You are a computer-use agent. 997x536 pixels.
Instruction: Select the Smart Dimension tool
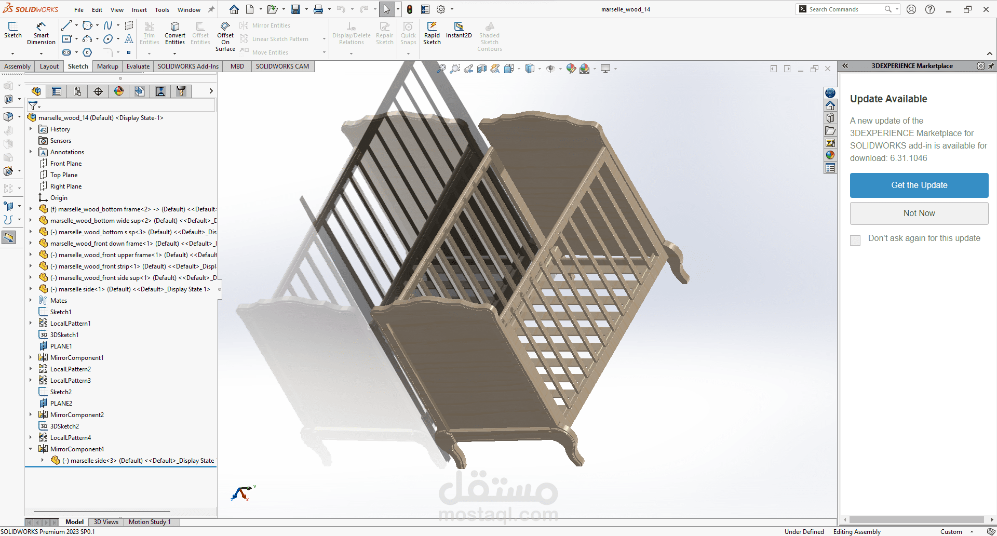click(x=41, y=33)
